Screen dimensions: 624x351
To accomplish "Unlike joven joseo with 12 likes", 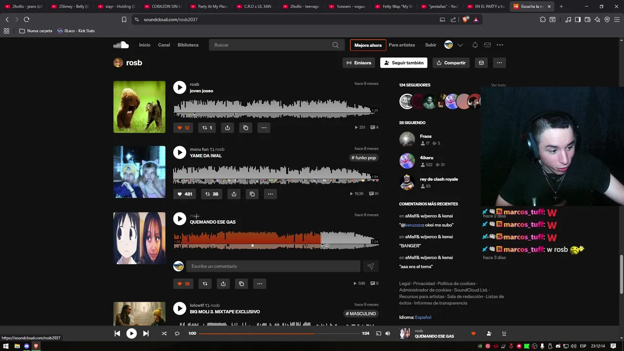I will point(183,128).
